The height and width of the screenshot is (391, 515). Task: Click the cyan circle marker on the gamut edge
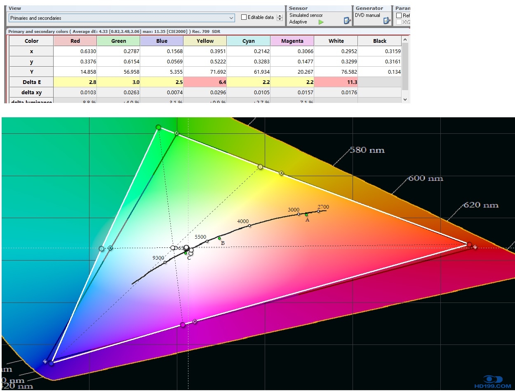tap(101, 249)
